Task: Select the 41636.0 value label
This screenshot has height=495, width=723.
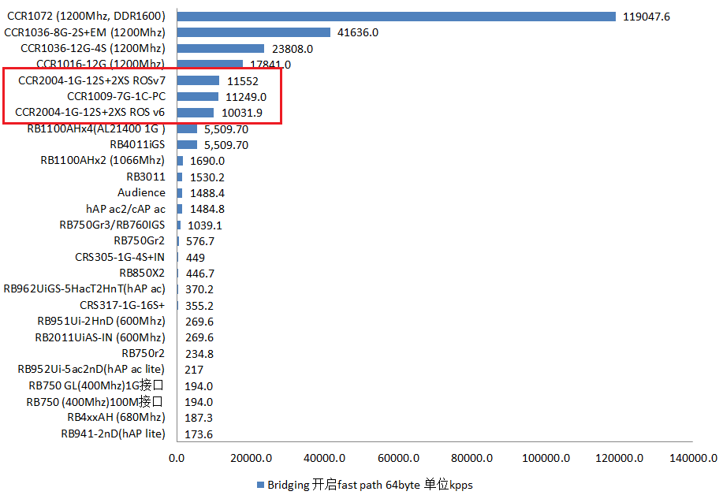Action: tap(358, 32)
